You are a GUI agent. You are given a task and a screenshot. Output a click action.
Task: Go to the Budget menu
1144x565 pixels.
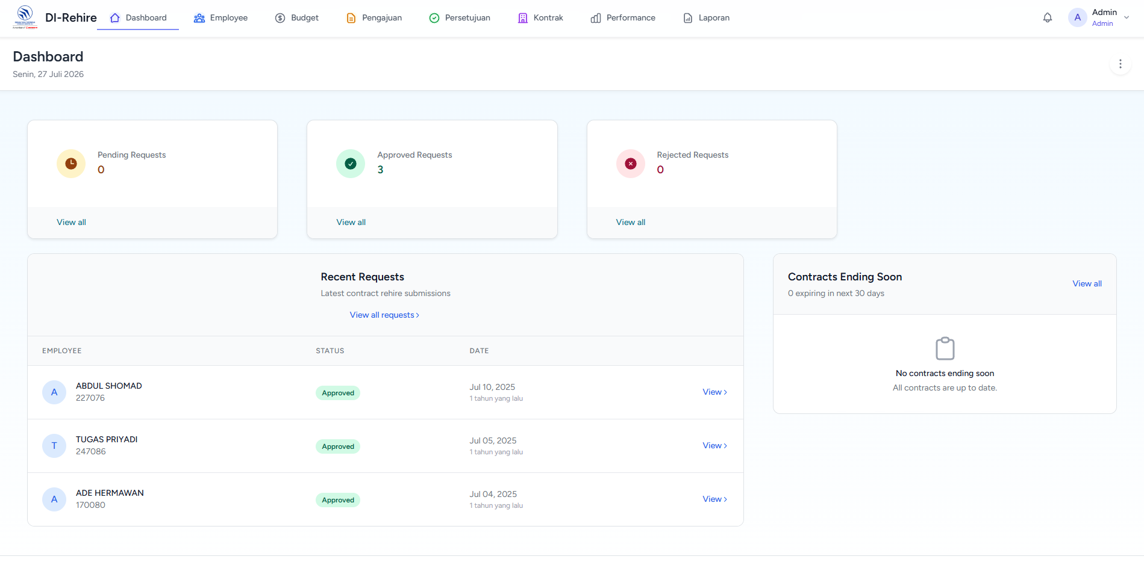(x=297, y=18)
